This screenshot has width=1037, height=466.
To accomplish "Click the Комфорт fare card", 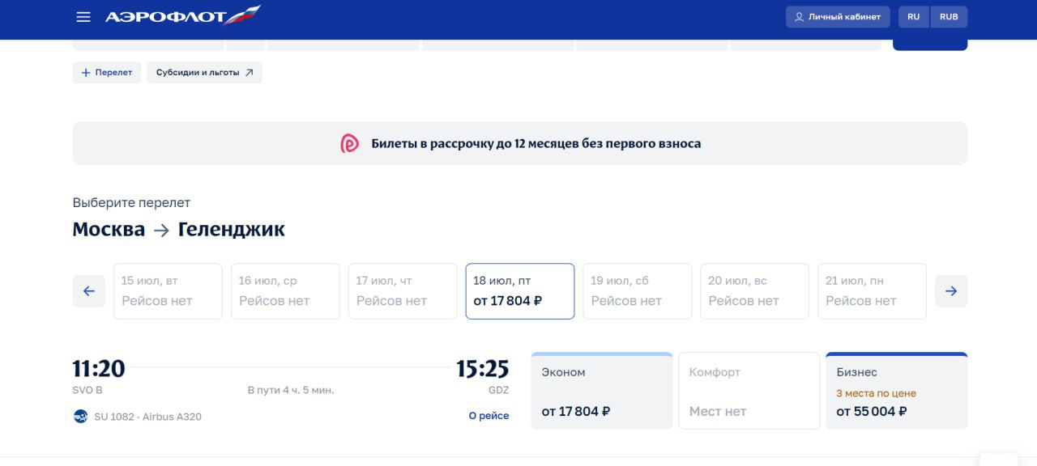I will point(749,391).
